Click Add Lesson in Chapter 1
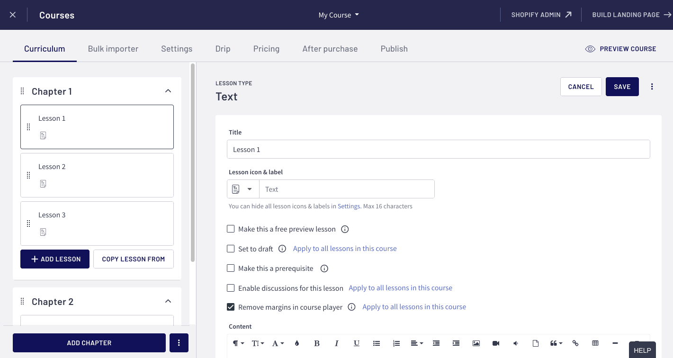The image size is (673, 358). click(55, 259)
